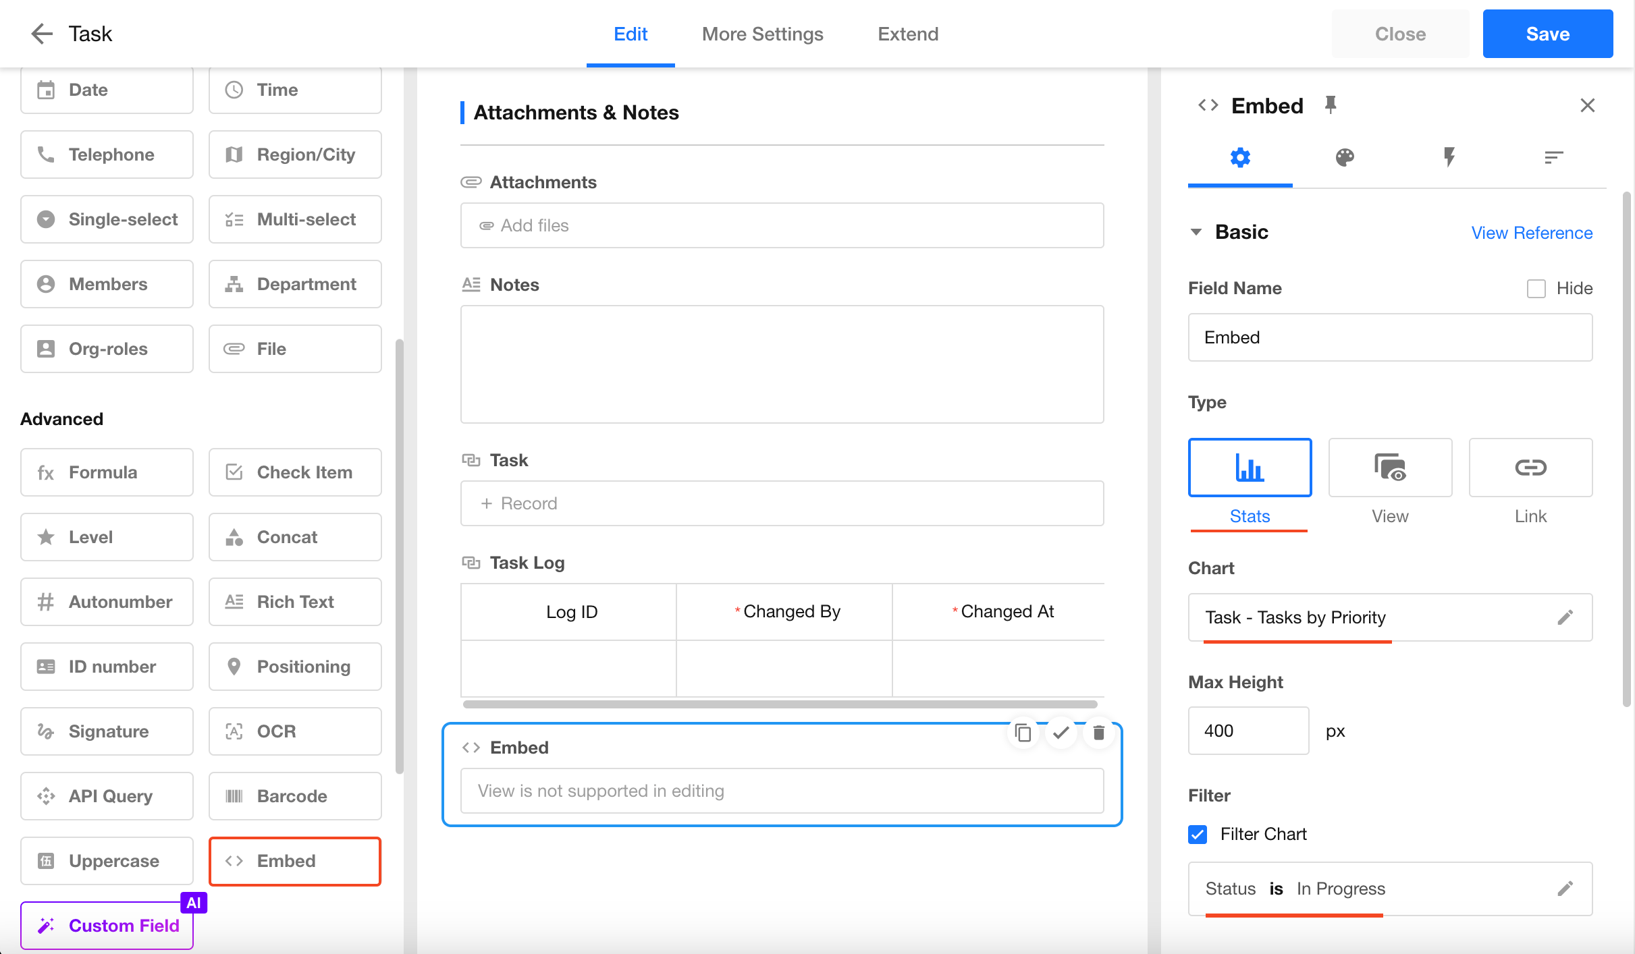The height and width of the screenshot is (954, 1635).
Task: Confirm the Embed field with checkmark icon
Action: [x=1061, y=733]
